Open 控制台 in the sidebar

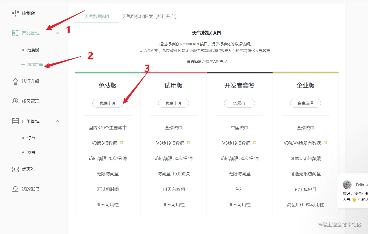pyautogui.click(x=29, y=13)
